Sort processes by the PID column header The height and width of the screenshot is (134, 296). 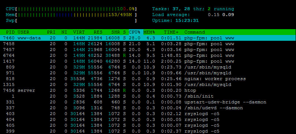coord(10,32)
